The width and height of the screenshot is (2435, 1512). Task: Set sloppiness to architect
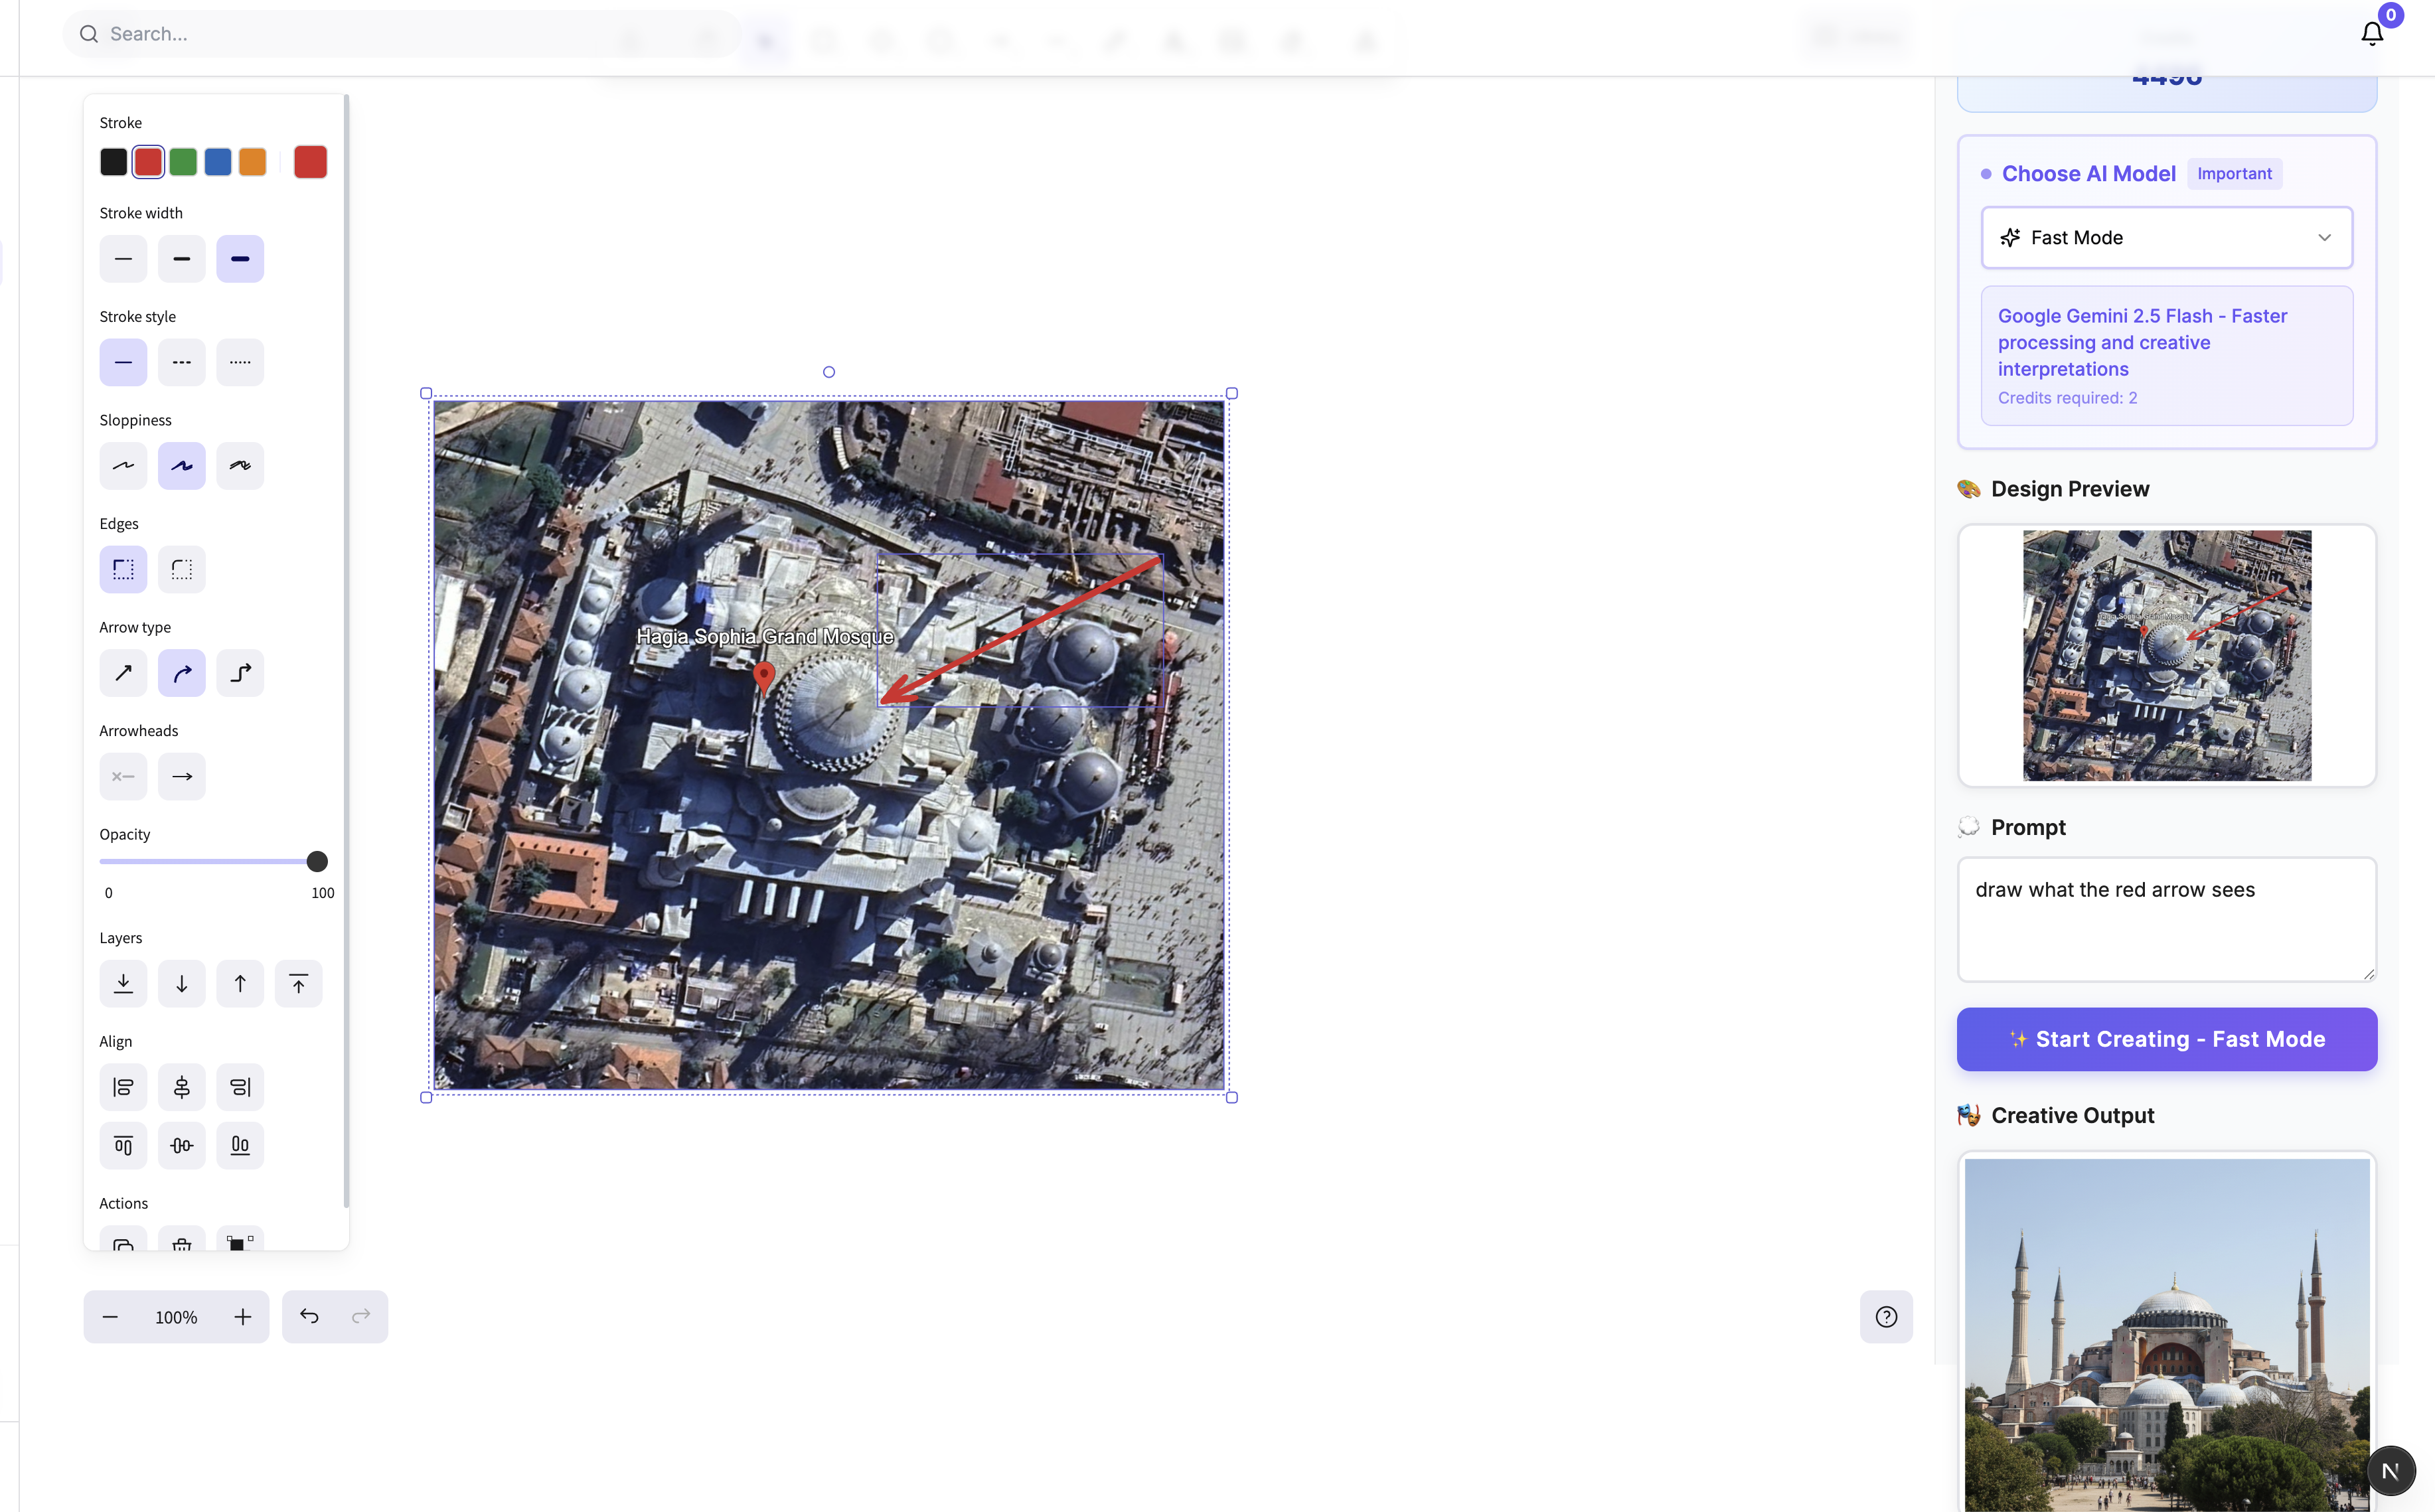[123, 466]
